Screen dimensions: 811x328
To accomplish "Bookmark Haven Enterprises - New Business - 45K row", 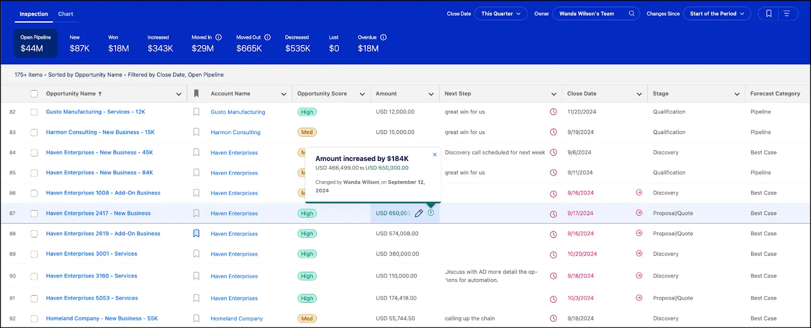I will (196, 152).
